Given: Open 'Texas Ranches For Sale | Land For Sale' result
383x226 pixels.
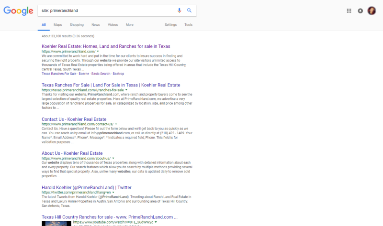Looking at the screenshot, I should (111, 85).
